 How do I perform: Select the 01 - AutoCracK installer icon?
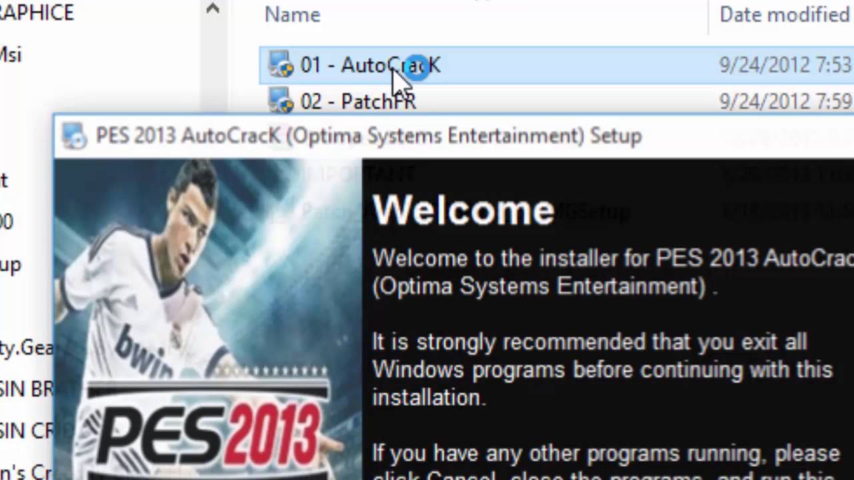(281, 65)
